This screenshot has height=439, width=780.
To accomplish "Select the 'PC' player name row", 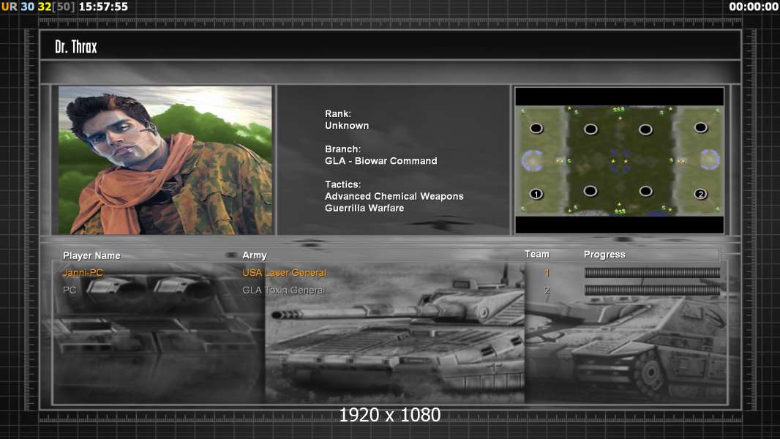I will click(x=69, y=290).
